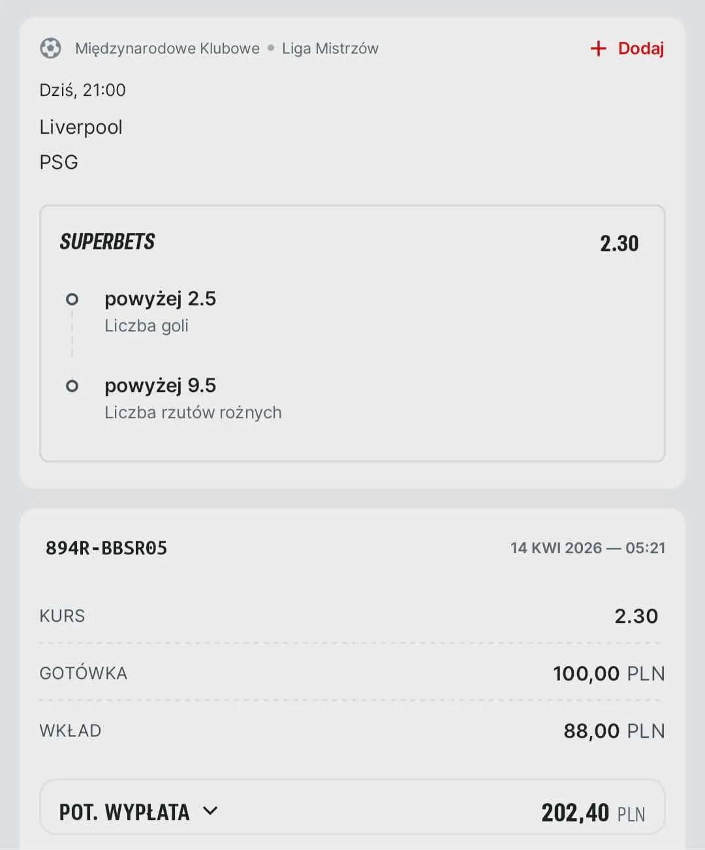Click the red plus icon beside Dodaj
Image resolution: width=705 pixels, height=850 pixels.
coord(598,48)
